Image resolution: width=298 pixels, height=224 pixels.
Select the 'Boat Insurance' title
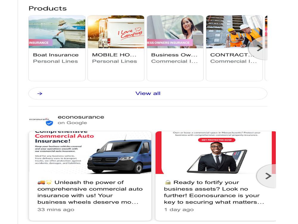[56, 55]
